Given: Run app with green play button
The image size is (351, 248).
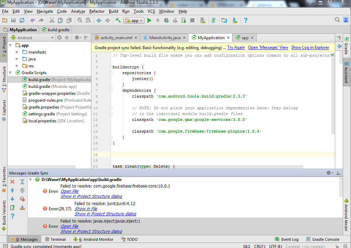Looking at the screenshot, I should point(149,20).
